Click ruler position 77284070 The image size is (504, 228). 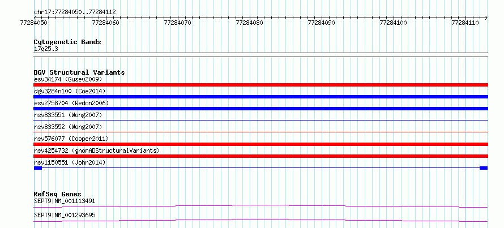pyautogui.click(x=178, y=23)
